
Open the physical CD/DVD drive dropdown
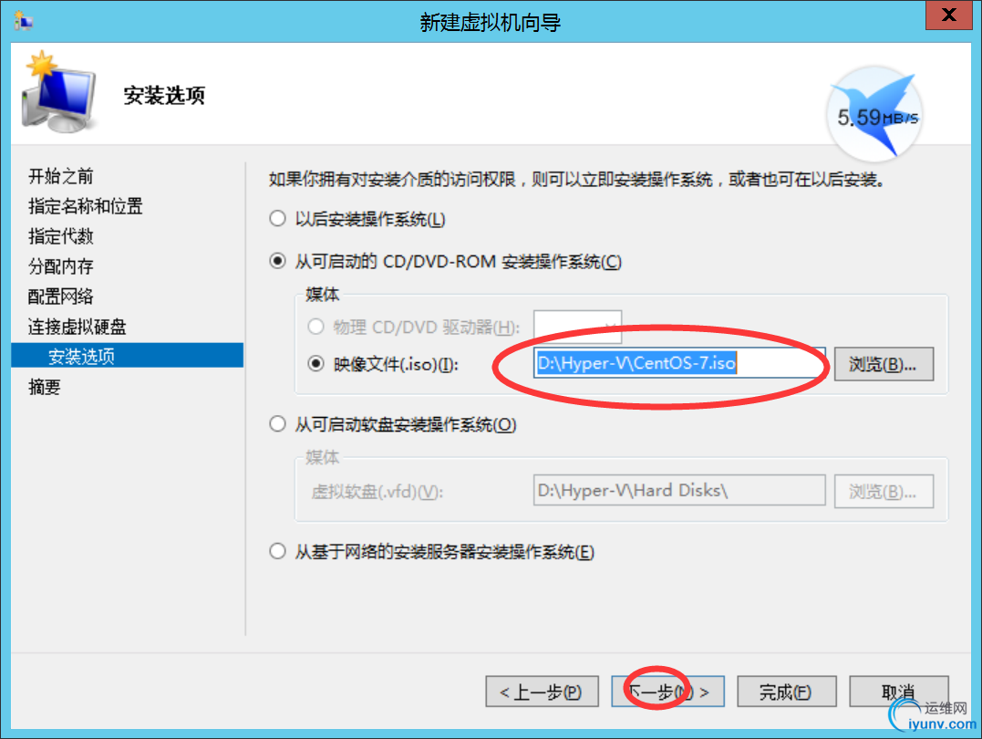(577, 327)
